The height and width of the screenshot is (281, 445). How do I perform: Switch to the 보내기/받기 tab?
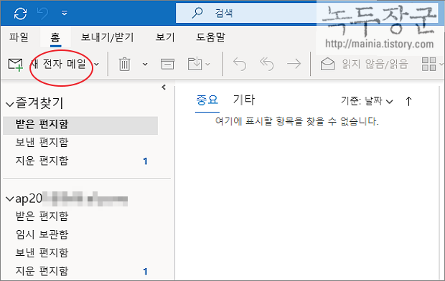click(x=107, y=37)
